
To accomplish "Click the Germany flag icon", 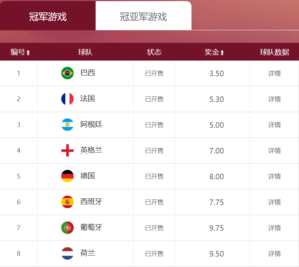I will 67,176.
